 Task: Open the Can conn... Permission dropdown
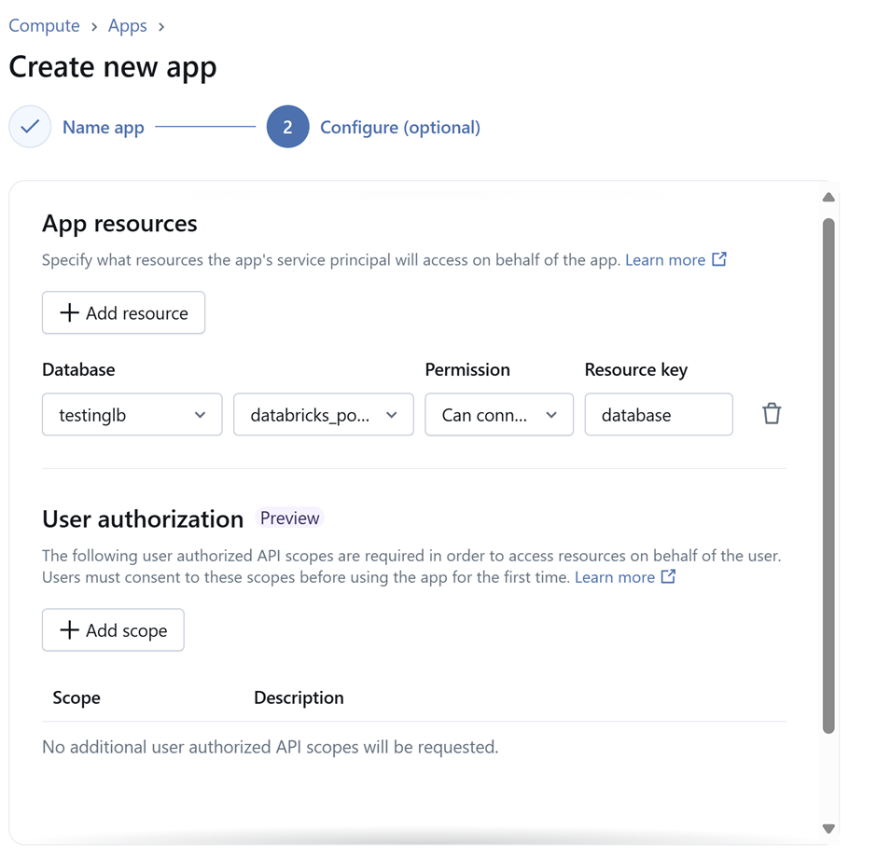click(498, 415)
